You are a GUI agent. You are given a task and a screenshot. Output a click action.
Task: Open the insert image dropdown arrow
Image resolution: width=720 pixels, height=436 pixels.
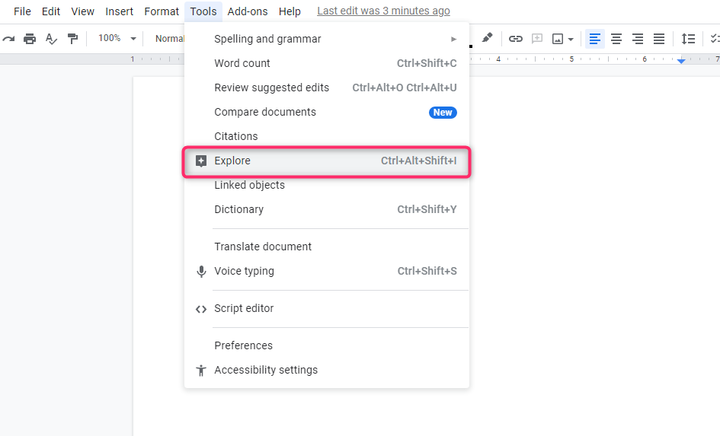pos(571,40)
